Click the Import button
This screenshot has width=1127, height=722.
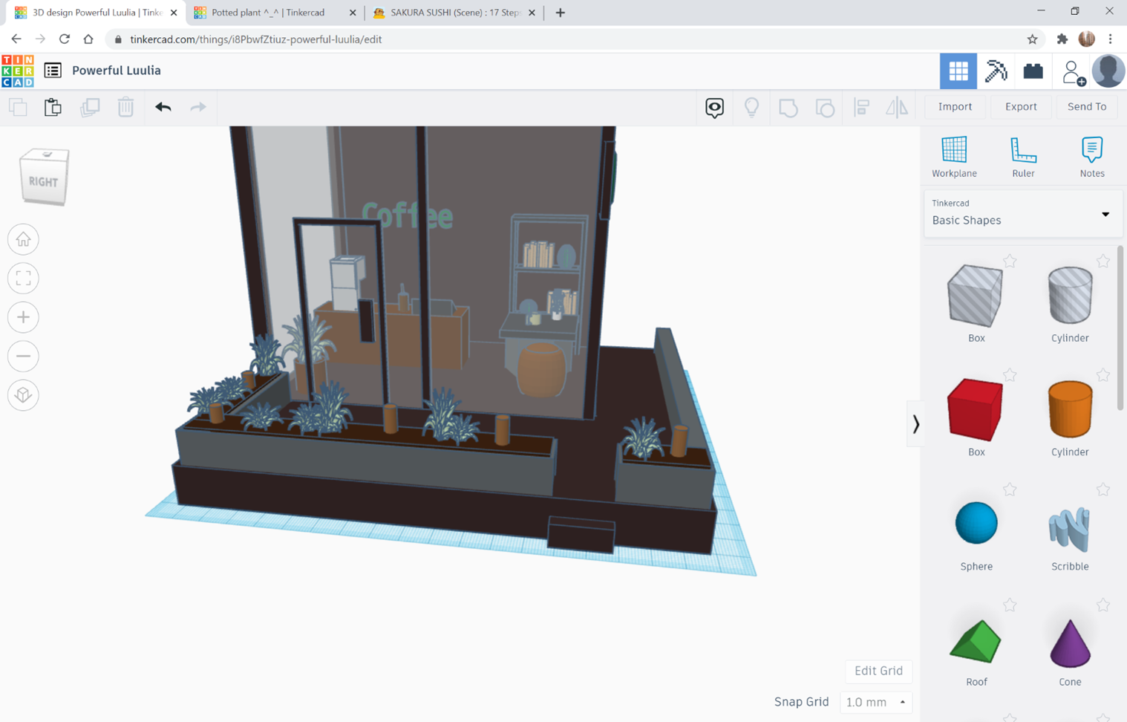pyautogui.click(x=955, y=106)
